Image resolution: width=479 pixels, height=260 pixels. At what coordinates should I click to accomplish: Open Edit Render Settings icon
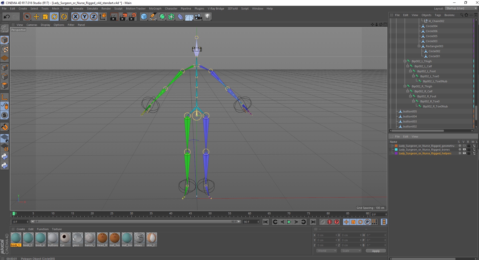point(132,17)
